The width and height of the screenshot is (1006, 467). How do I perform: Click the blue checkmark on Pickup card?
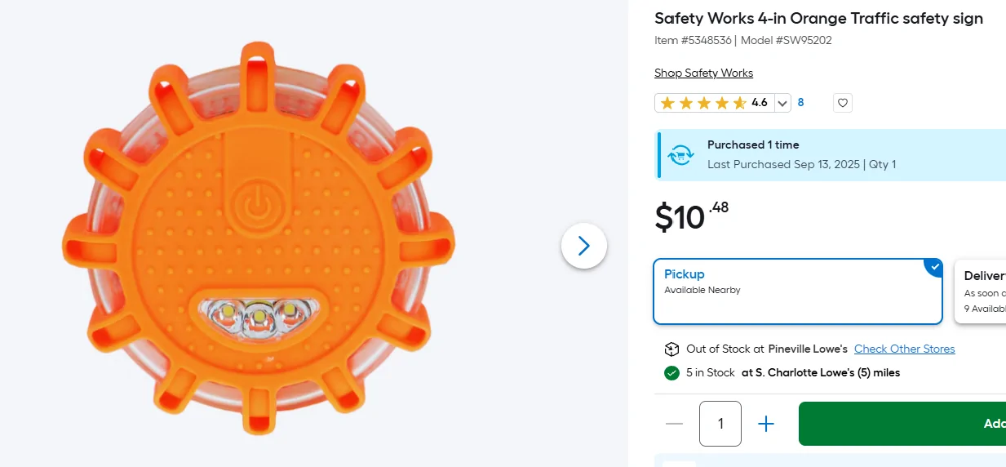click(935, 266)
